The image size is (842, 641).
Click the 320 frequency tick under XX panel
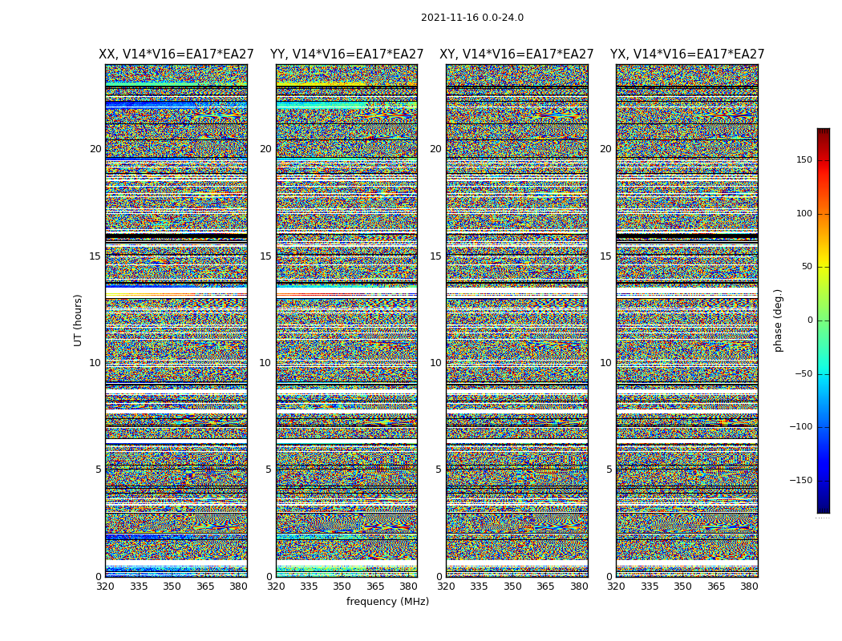click(105, 587)
